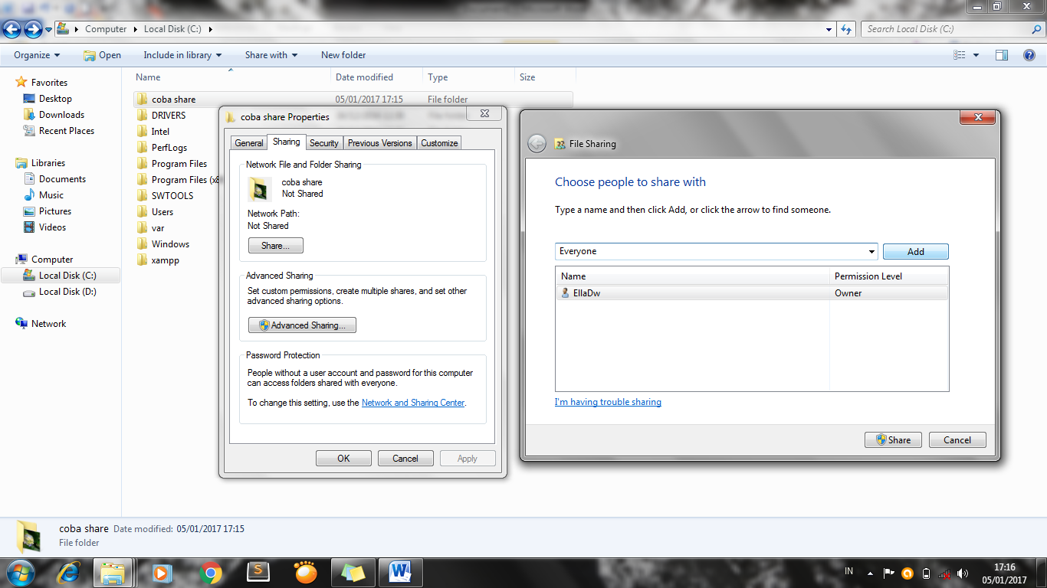The height and width of the screenshot is (588, 1047).
Task: Click the I'm having trouble sharing link
Action: coord(608,402)
